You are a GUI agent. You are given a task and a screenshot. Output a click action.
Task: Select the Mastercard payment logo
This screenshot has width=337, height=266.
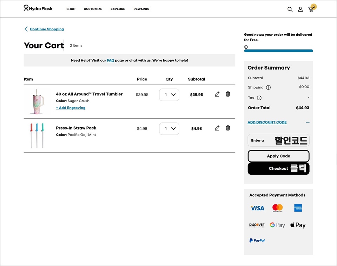point(277,208)
